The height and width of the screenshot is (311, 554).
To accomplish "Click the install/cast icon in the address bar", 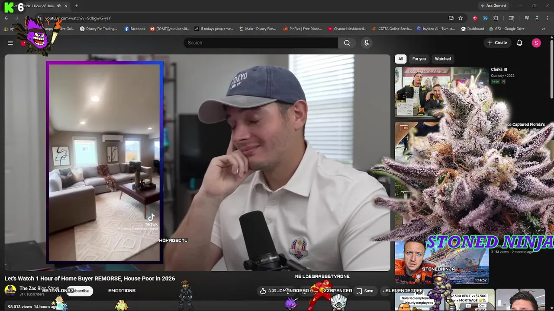I will coord(451,18).
